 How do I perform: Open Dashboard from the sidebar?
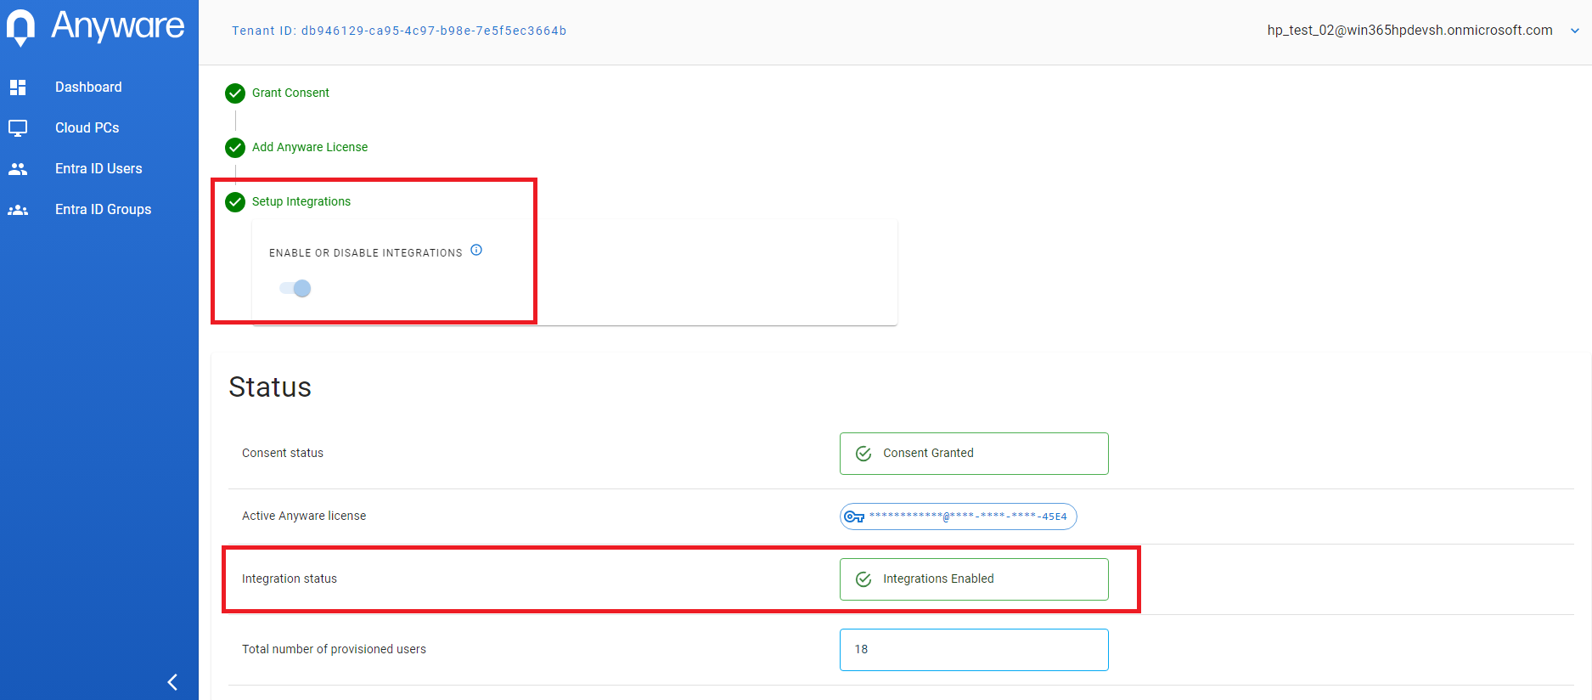(x=88, y=87)
